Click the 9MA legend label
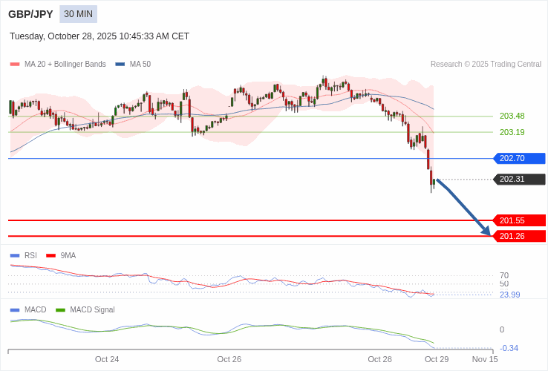The width and height of the screenshot is (548, 371). pyautogui.click(x=68, y=256)
